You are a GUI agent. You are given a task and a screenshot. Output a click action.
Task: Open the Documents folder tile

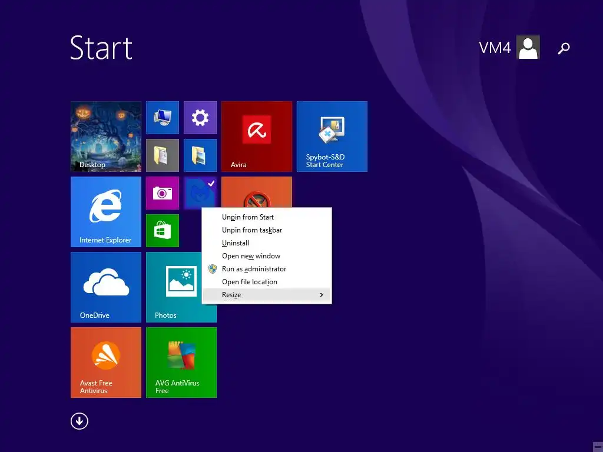tap(163, 155)
